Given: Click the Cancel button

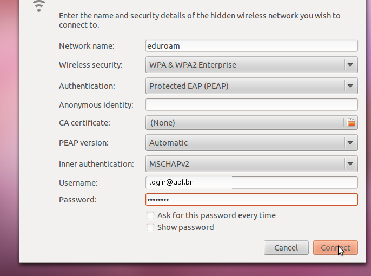Looking at the screenshot, I should coord(286,248).
